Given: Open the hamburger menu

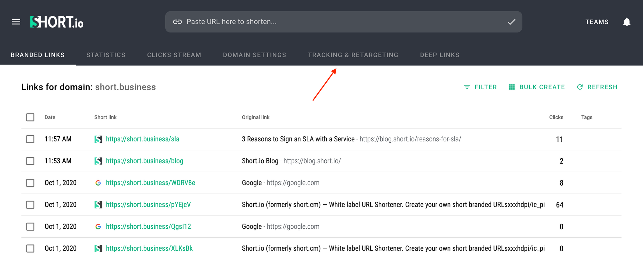Looking at the screenshot, I should 16,22.
